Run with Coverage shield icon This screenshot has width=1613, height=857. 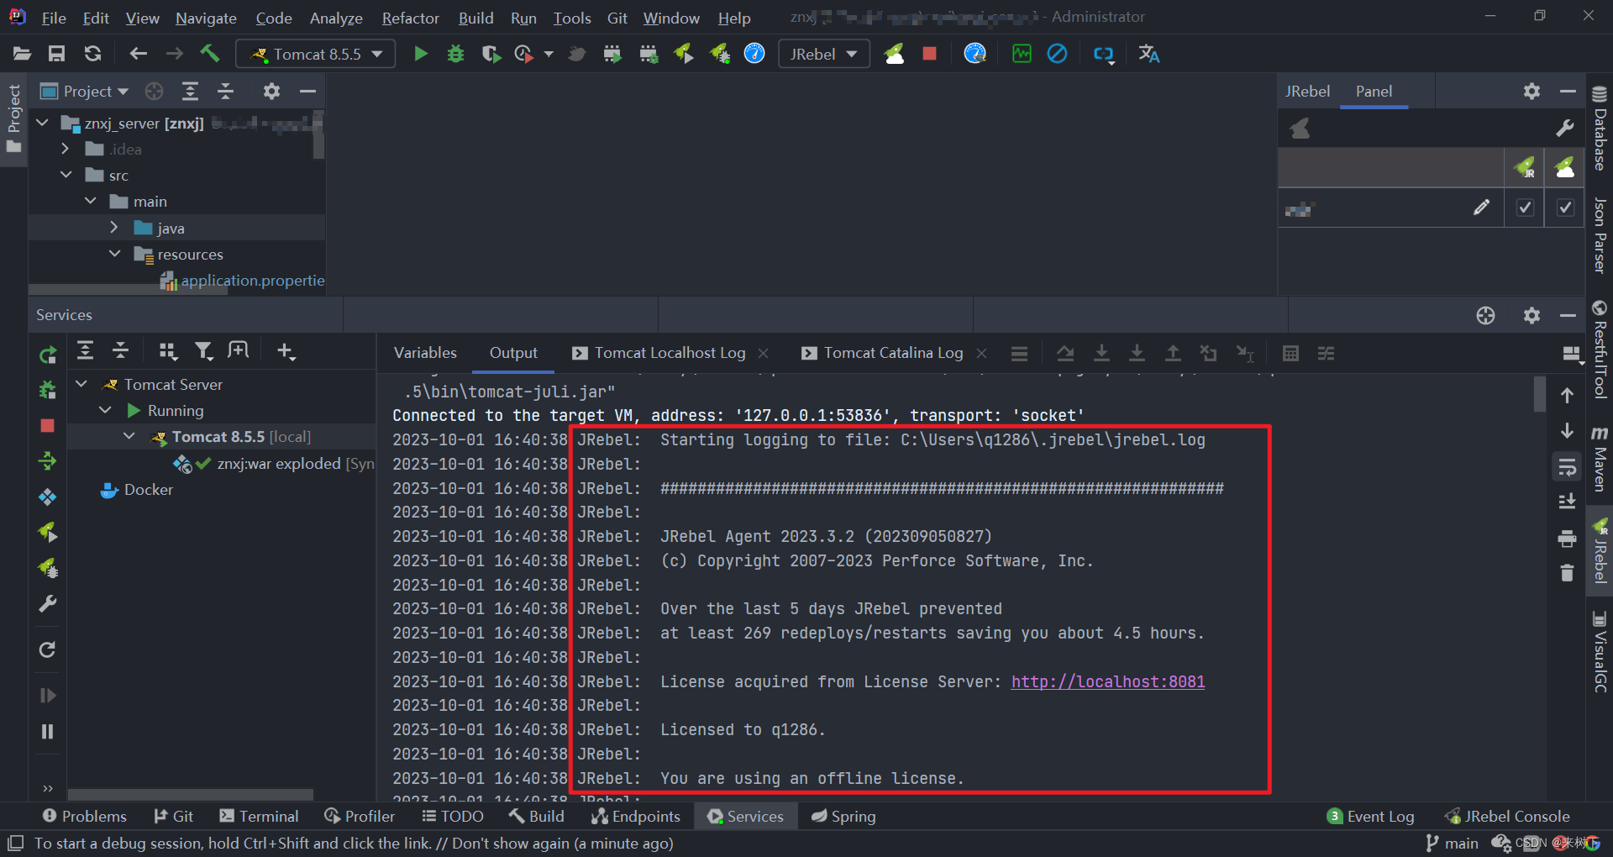click(491, 54)
